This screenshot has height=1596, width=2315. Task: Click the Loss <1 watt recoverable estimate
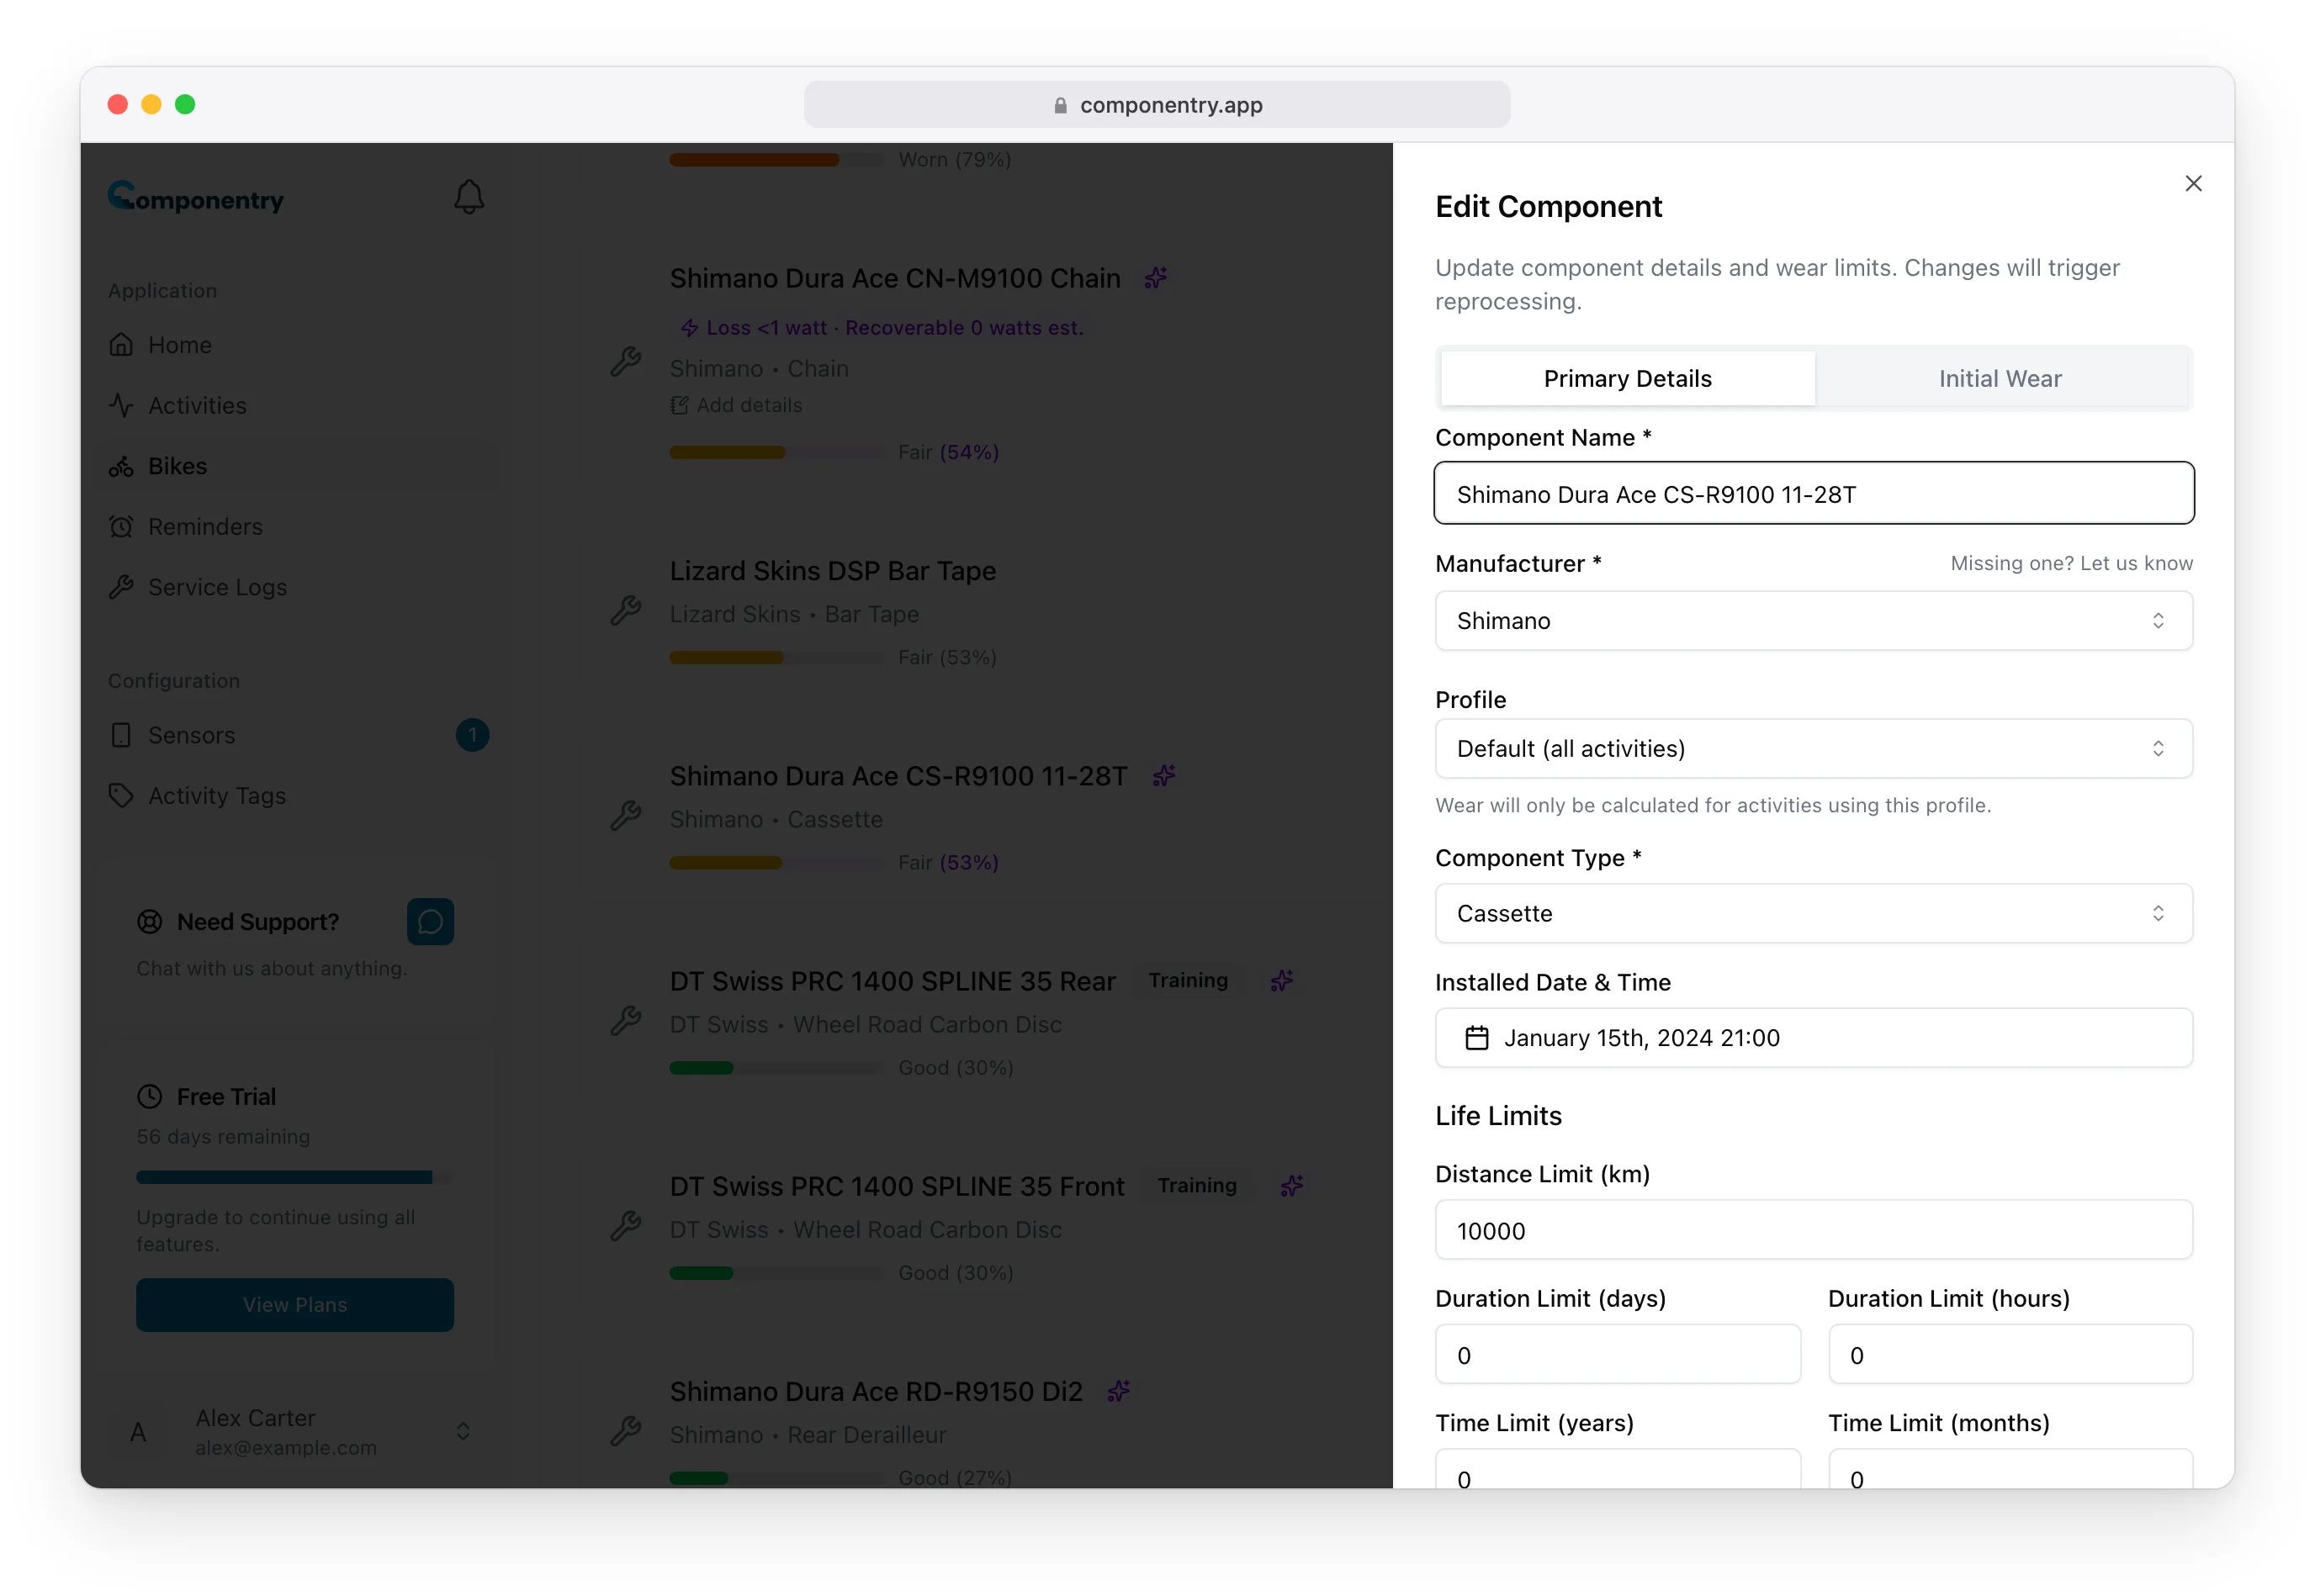point(882,327)
